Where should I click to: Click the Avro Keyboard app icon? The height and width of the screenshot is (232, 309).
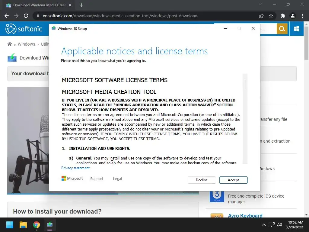click(x=217, y=215)
